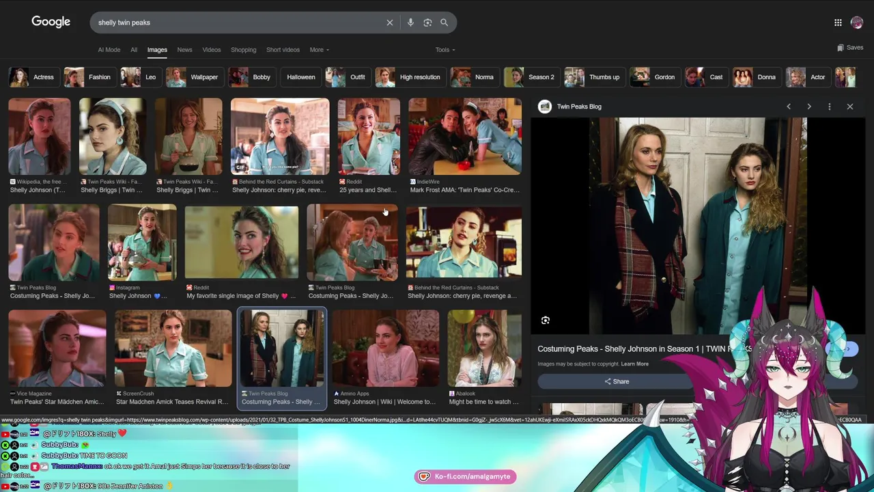Filter by the Cast chip
The width and height of the screenshot is (874, 492).
point(705,77)
